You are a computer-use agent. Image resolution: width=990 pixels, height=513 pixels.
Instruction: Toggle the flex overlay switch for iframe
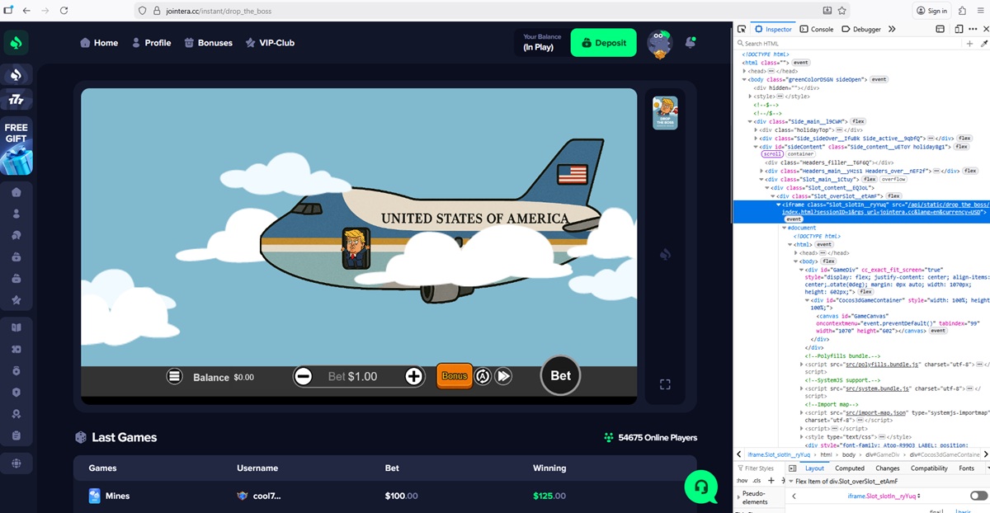(978, 496)
